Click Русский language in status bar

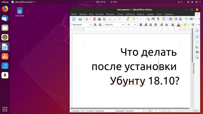tap(129, 111)
